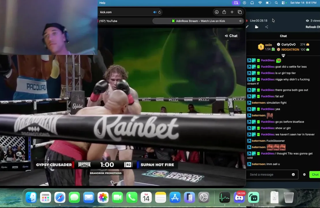
Task: Open the Help menu
Action: [102, 3]
